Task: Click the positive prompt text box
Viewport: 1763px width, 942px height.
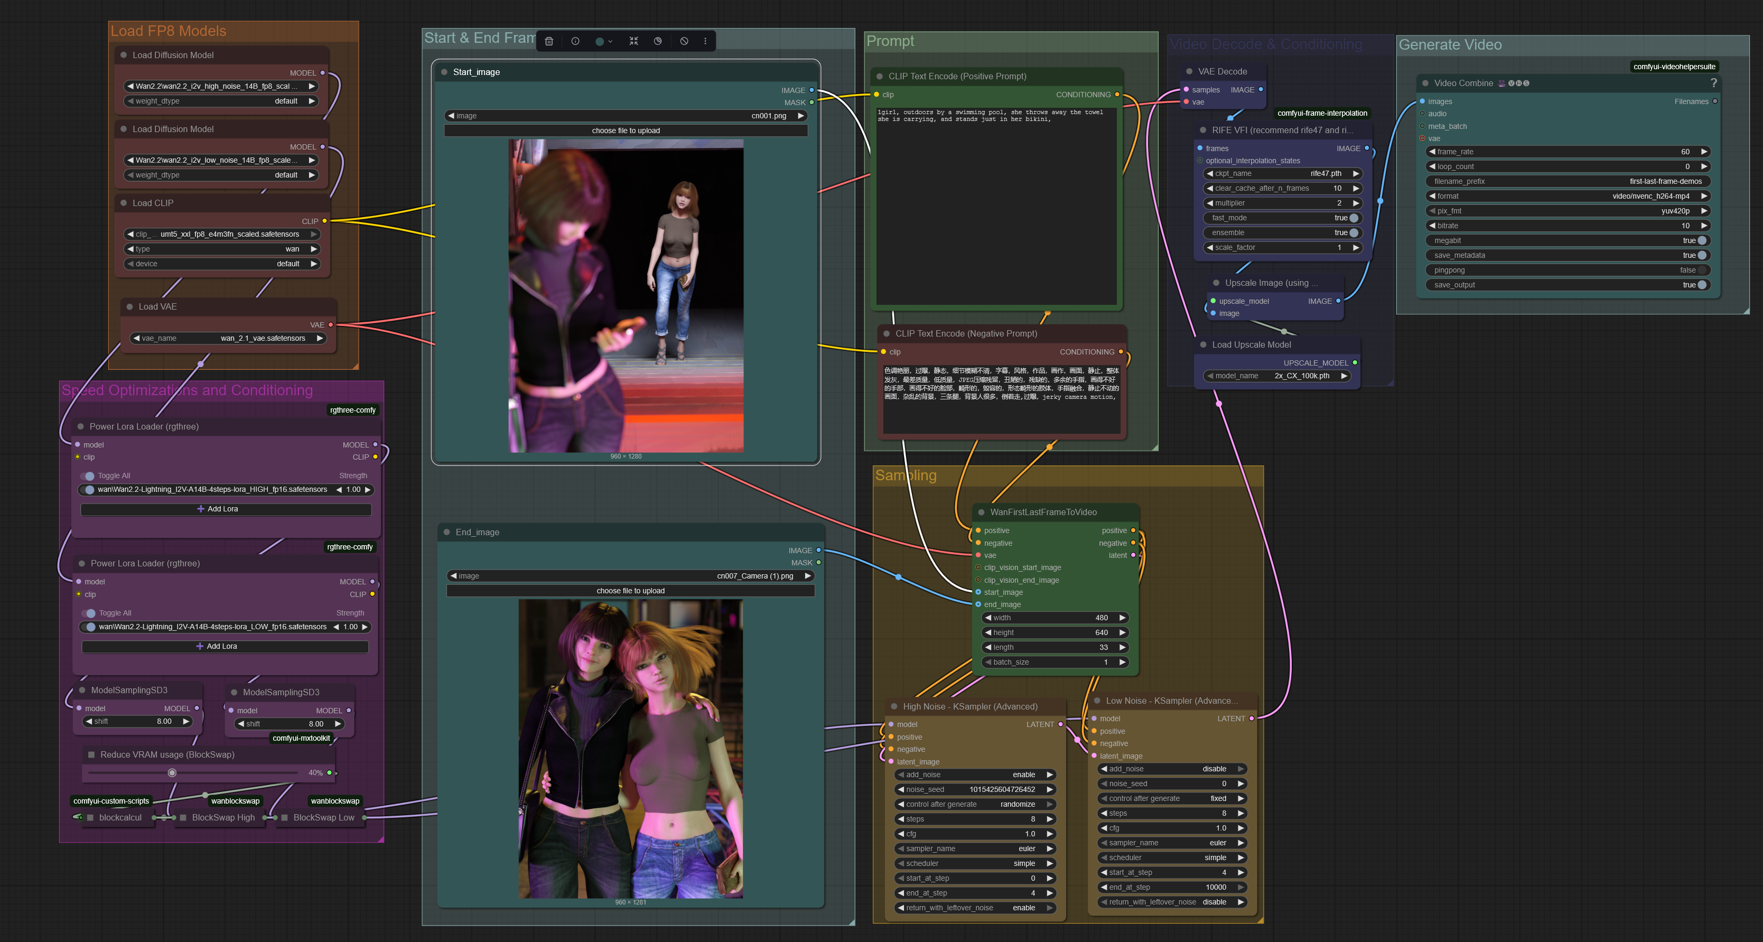Action: pyautogui.click(x=996, y=206)
